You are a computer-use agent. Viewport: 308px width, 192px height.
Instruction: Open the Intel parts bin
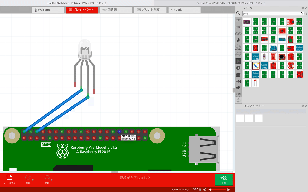click(238, 54)
